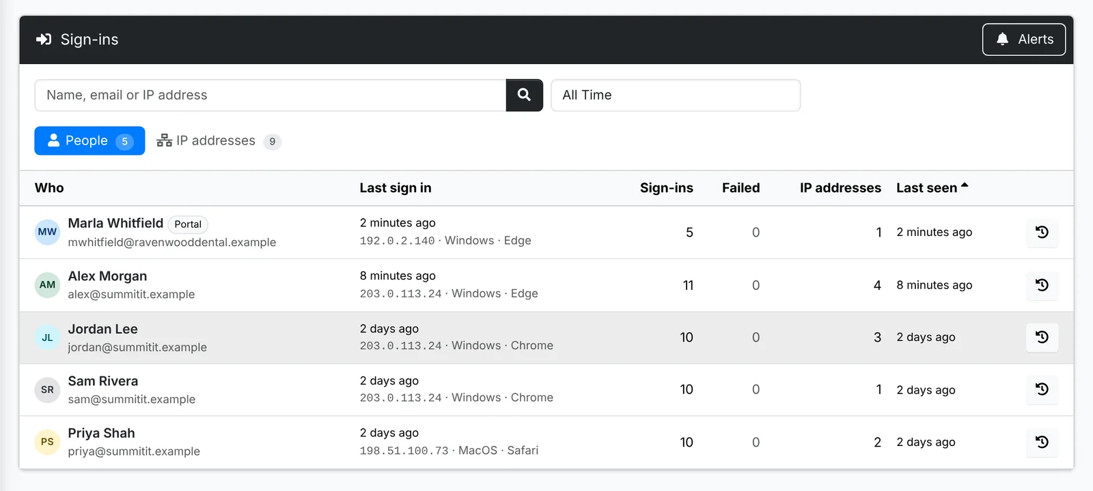Click jordan@summitit.example email
Image resolution: width=1093 pixels, height=491 pixels.
coord(137,347)
